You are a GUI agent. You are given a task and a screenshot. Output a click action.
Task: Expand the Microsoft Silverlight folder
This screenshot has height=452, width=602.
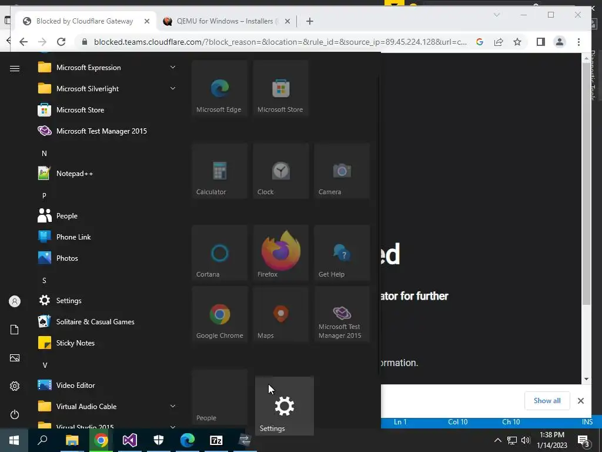(x=108, y=88)
